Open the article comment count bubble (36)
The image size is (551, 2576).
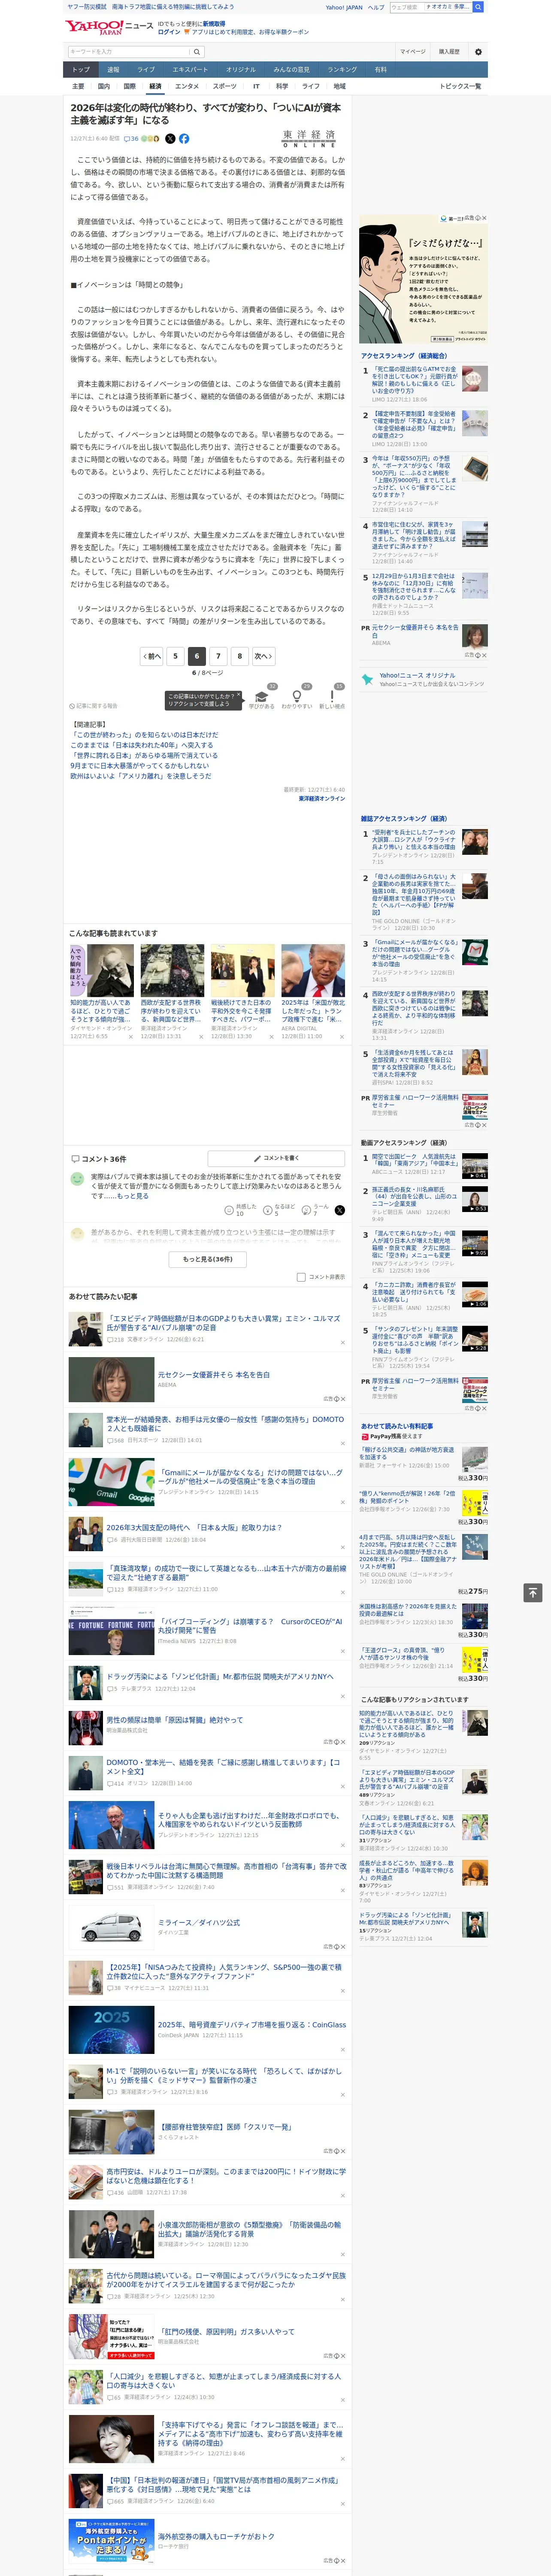click(x=131, y=139)
